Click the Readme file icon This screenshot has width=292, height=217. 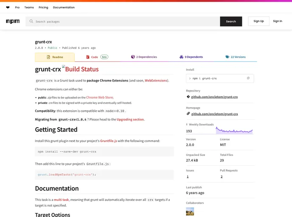pyautogui.click(x=48, y=57)
